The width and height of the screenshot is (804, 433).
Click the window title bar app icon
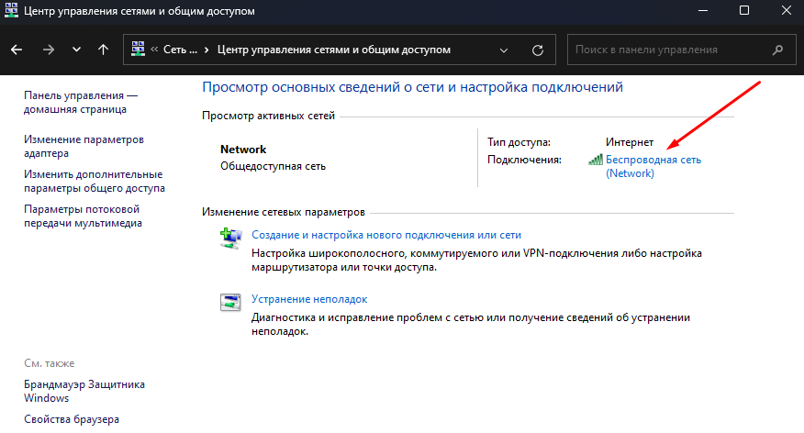tap(11, 11)
